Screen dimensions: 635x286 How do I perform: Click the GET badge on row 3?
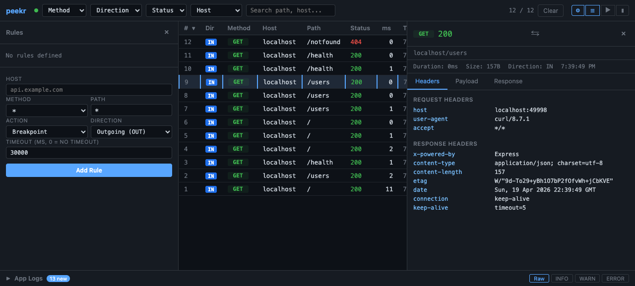238,162
